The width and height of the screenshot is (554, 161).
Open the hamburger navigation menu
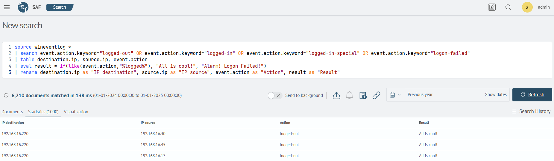click(7, 7)
